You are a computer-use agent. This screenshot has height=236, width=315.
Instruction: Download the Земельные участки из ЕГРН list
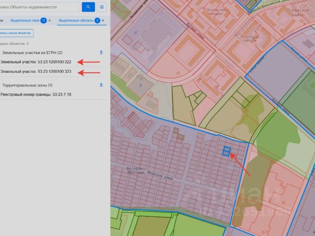coord(101,53)
